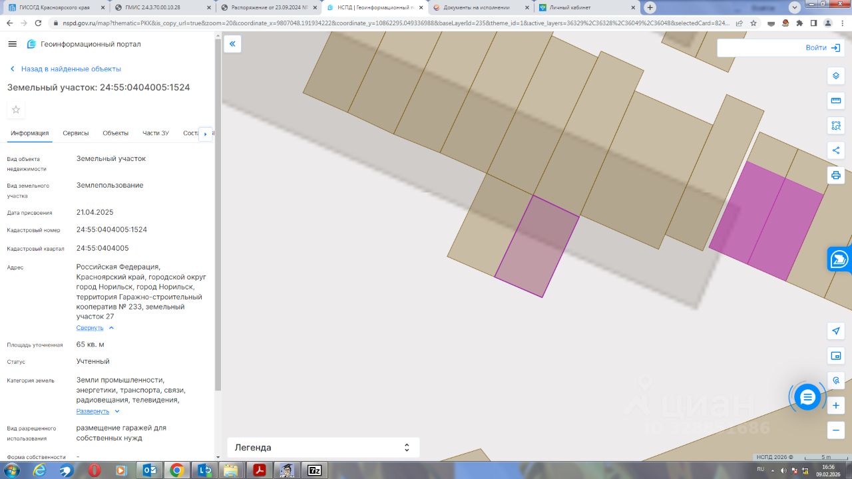Switch to Документы на исполнении browser tab
The height and width of the screenshot is (479, 852).
pyautogui.click(x=481, y=7)
